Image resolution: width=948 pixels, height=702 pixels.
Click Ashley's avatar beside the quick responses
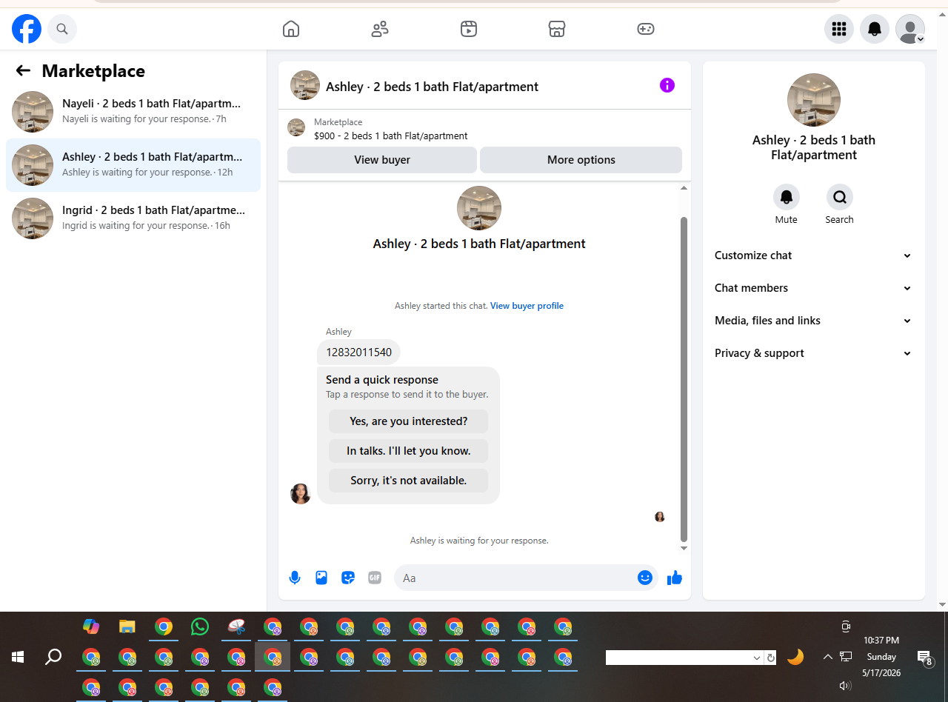tap(301, 494)
